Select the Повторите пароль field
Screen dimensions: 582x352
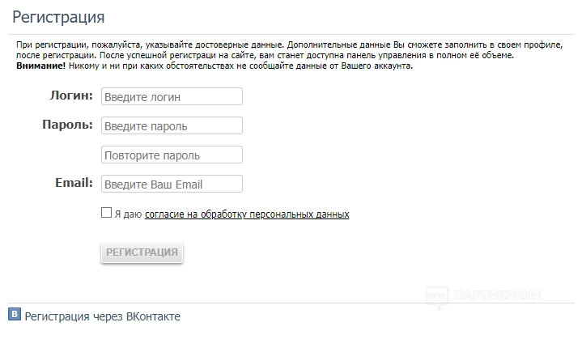[172, 155]
